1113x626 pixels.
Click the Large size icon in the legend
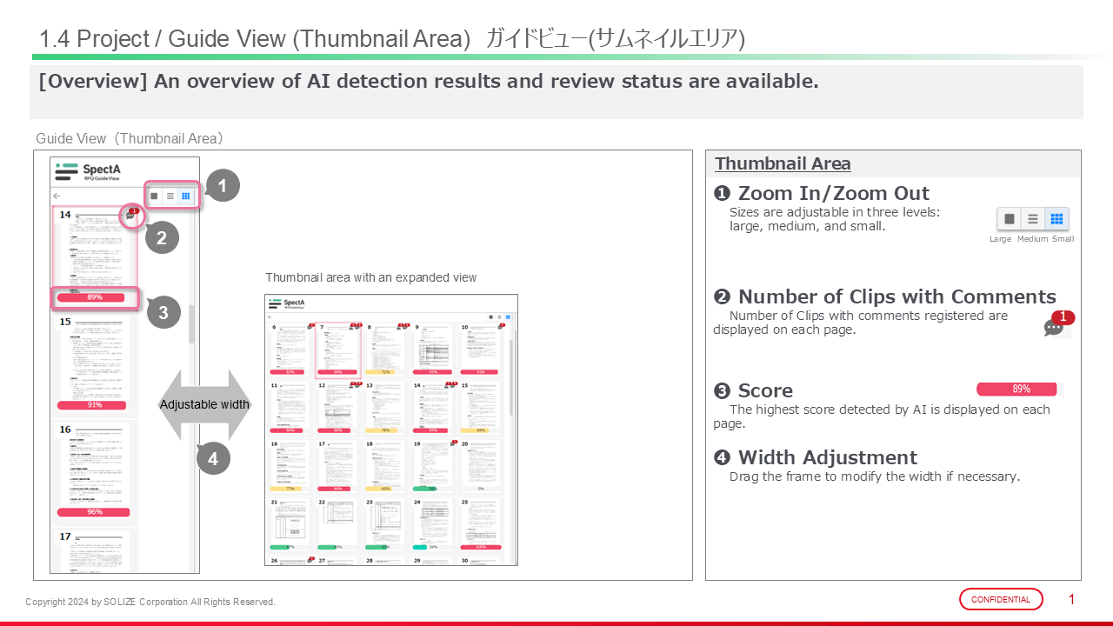[x=1009, y=219]
